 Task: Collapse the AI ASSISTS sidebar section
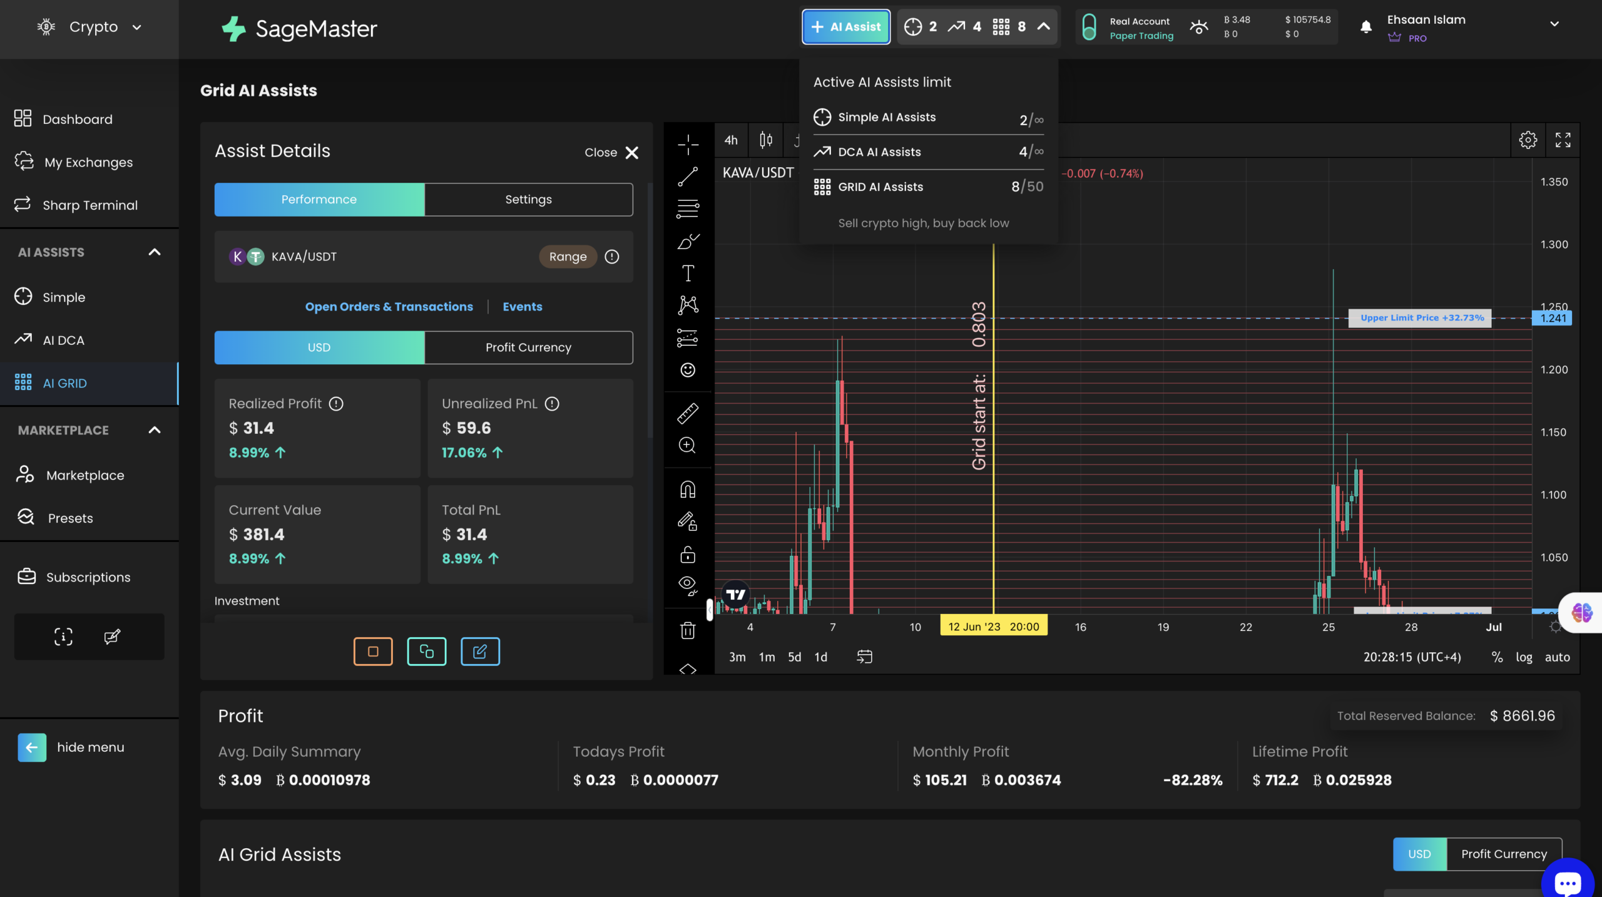(x=154, y=252)
